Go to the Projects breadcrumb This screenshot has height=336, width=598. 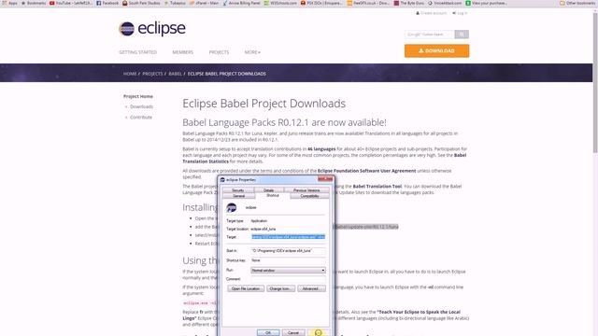(x=152, y=74)
